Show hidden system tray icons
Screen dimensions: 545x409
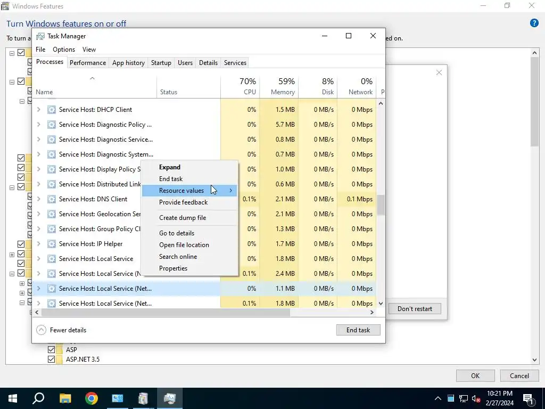point(438,398)
